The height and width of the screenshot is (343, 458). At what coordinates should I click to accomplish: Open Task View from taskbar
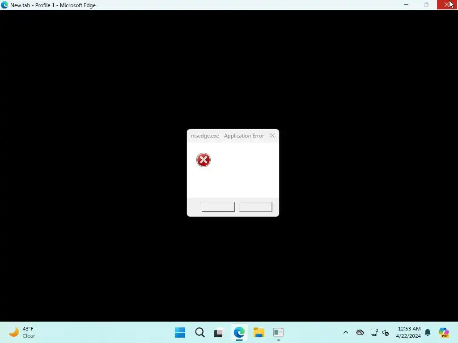219,332
